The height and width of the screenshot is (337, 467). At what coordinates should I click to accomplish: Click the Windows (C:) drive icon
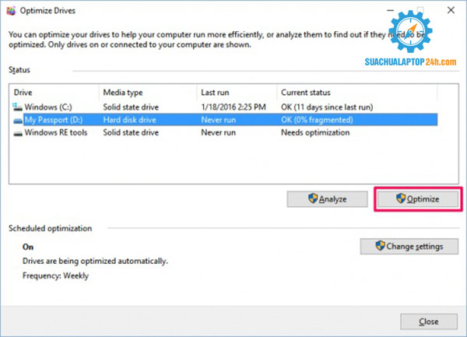pos(18,107)
